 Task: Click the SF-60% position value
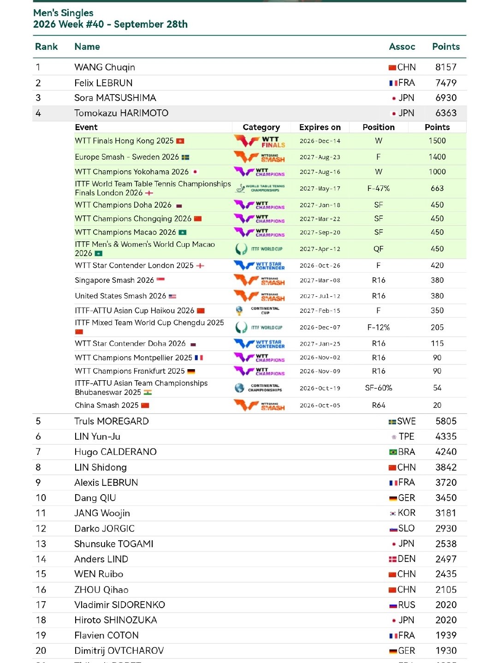tap(379, 388)
